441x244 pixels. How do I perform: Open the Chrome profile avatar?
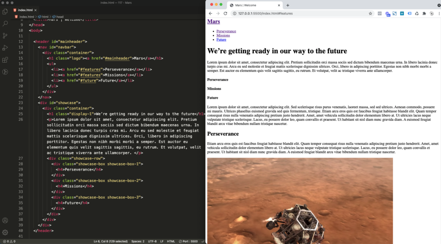tap(432, 13)
